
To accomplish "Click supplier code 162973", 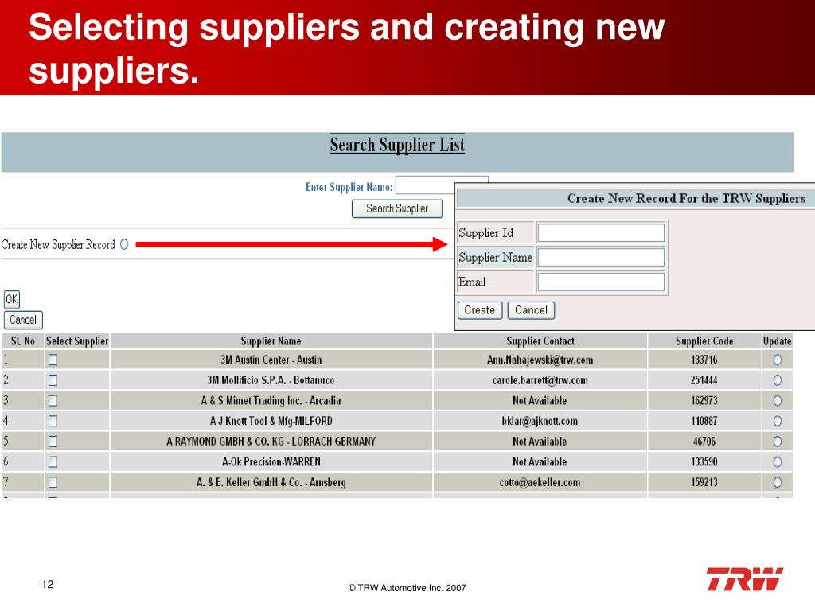I will (704, 401).
